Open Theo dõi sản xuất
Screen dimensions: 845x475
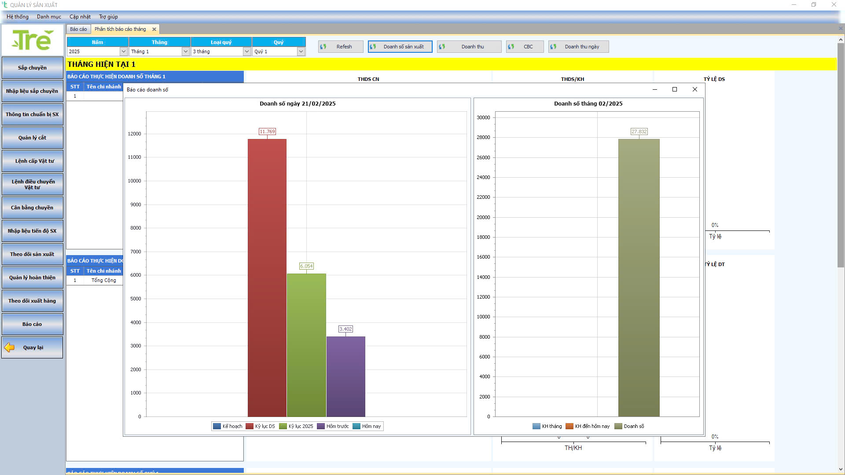33,254
